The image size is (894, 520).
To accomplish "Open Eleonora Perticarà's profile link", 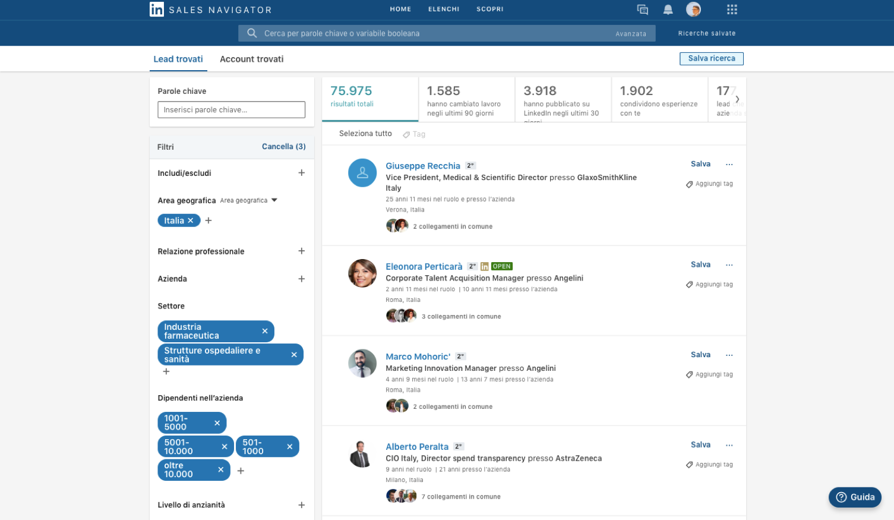I will pos(424,266).
